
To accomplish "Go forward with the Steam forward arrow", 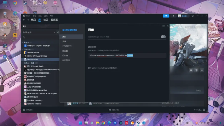I will 28,20.
